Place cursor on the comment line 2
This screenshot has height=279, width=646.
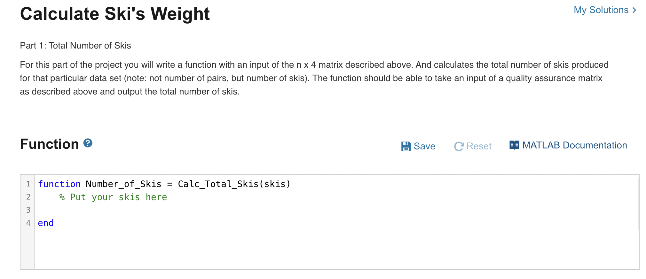coord(113,197)
